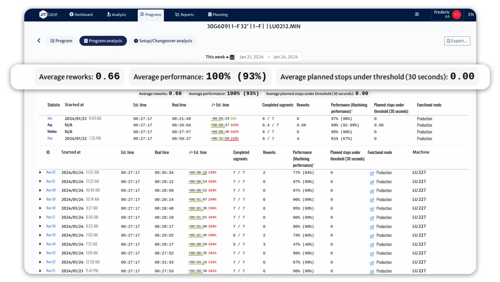Click the edit icon on Run 62 functional mode
Viewport: 500px width, 282px height.
click(372, 172)
